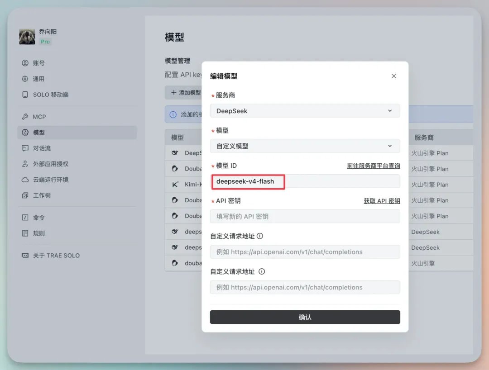Open 云端运行环境 settings

point(77,180)
